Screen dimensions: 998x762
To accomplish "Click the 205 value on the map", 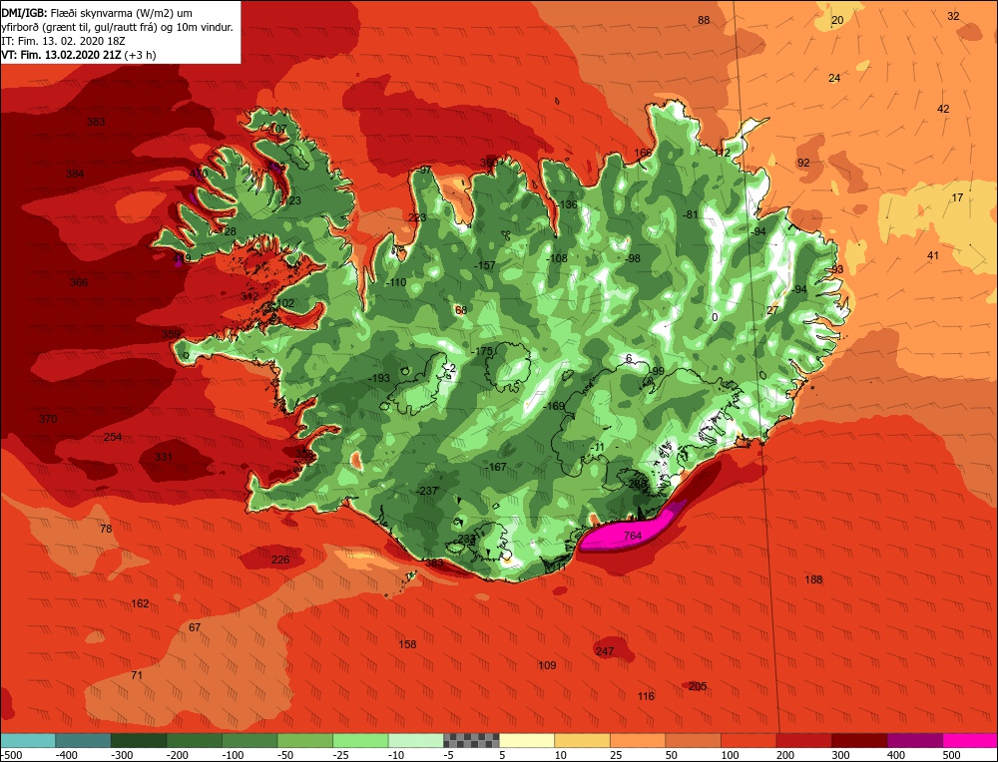I will point(698,685).
